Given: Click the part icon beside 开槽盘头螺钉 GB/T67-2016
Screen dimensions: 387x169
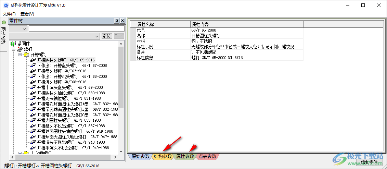Looking at the screenshot, I should [x=33, y=71].
